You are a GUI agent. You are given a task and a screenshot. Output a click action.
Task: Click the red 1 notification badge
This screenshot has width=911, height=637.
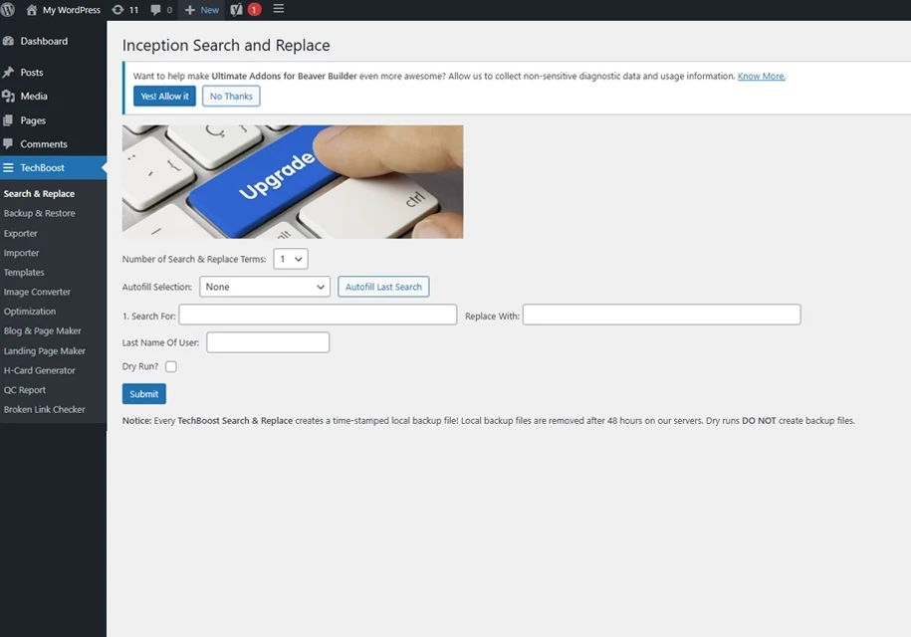click(254, 9)
